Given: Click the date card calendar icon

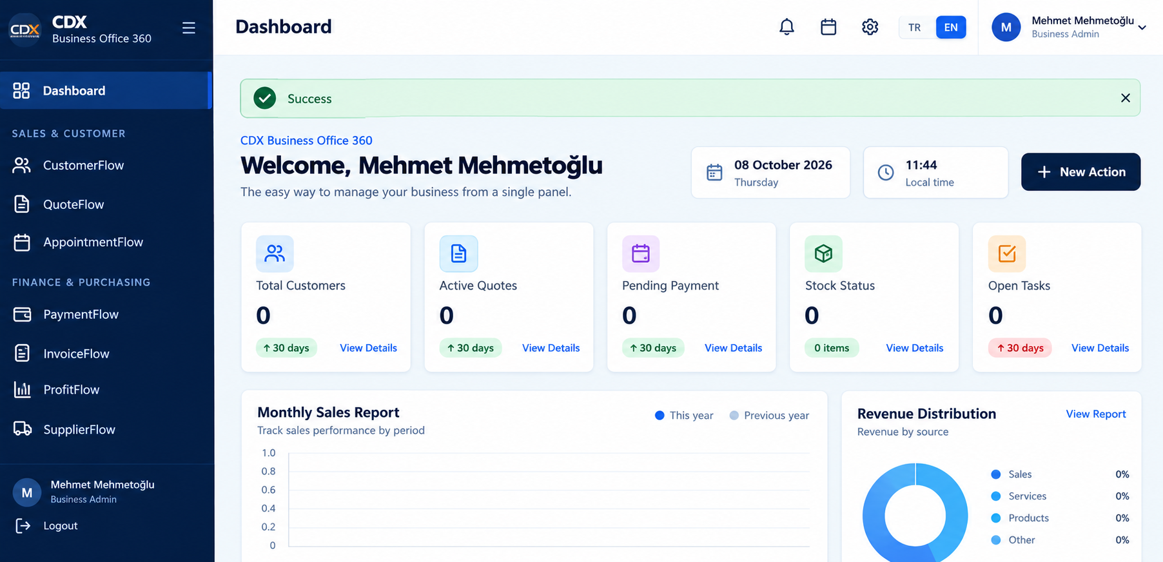Looking at the screenshot, I should click(x=714, y=172).
